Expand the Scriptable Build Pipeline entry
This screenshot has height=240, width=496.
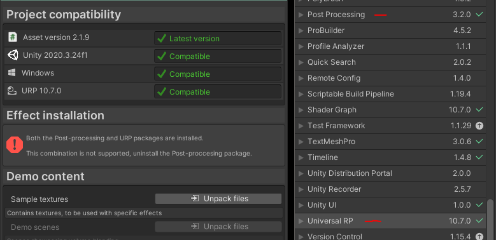tap(301, 94)
